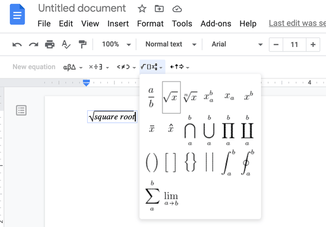The height and width of the screenshot is (227, 326).
Task: Click the spell check icon
Action: (x=66, y=44)
